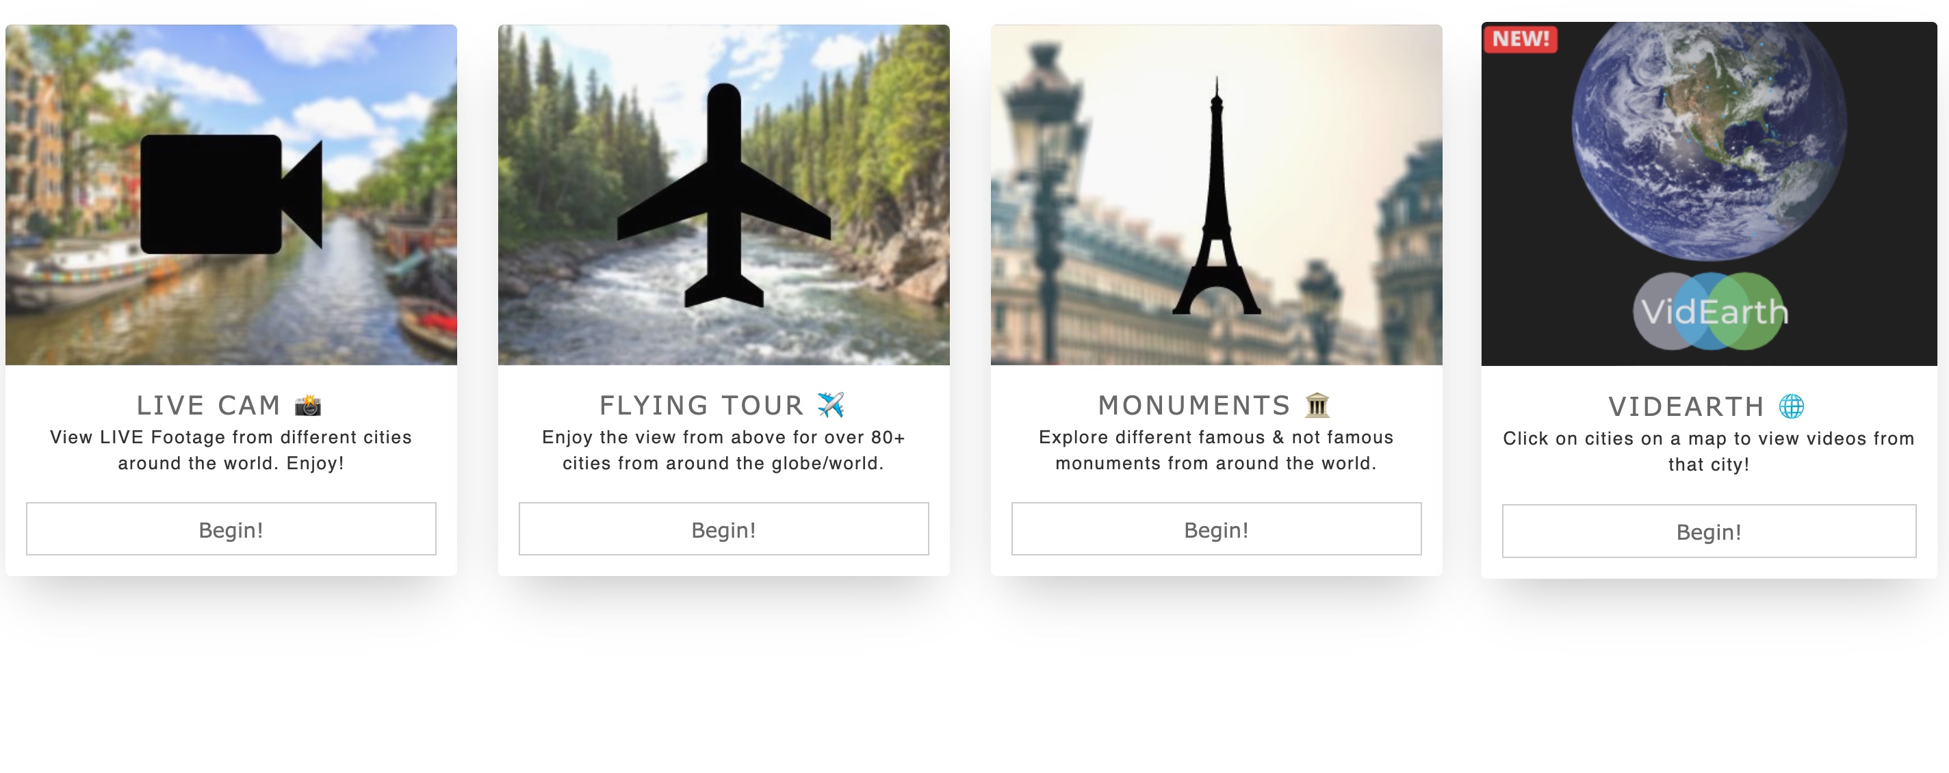This screenshot has width=1949, height=773.
Task: Click the black video camera icon
Action: click(230, 194)
